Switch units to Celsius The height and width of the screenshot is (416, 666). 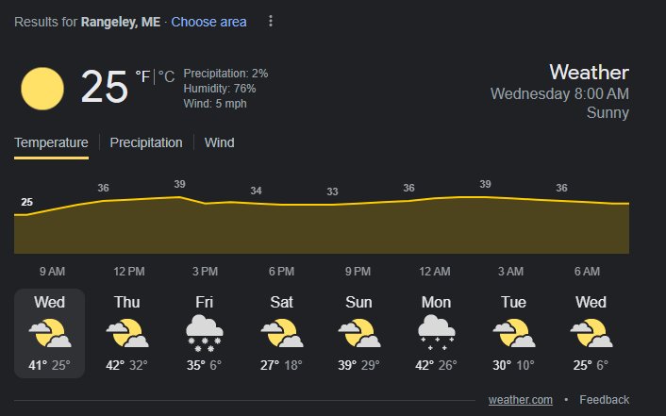(x=166, y=77)
